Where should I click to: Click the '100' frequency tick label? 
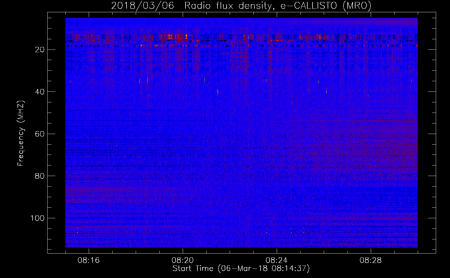pos(38,218)
